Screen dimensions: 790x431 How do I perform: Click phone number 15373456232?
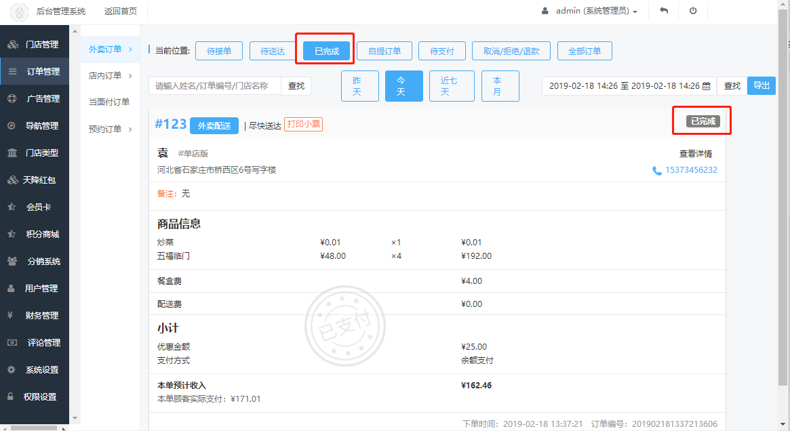pos(691,170)
